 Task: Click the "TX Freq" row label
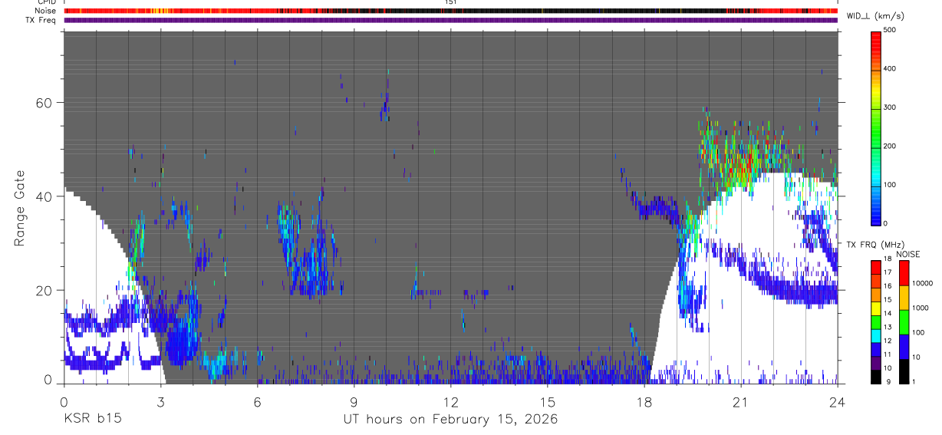pyautogui.click(x=41, y=20)
